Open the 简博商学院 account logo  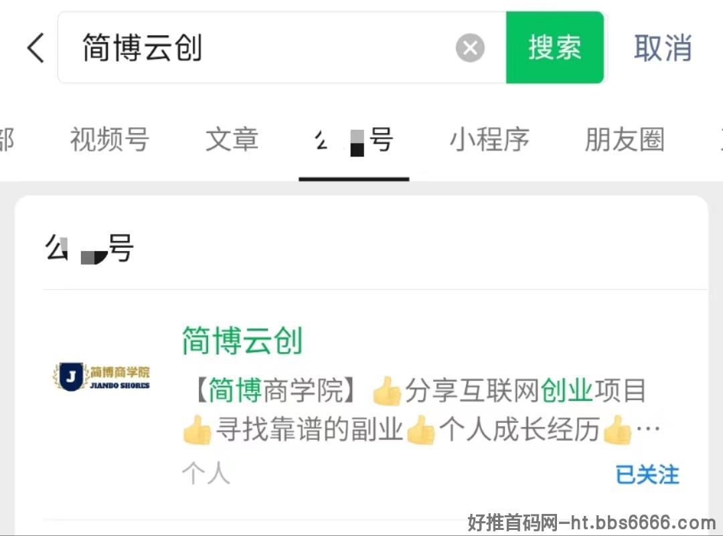102,377
